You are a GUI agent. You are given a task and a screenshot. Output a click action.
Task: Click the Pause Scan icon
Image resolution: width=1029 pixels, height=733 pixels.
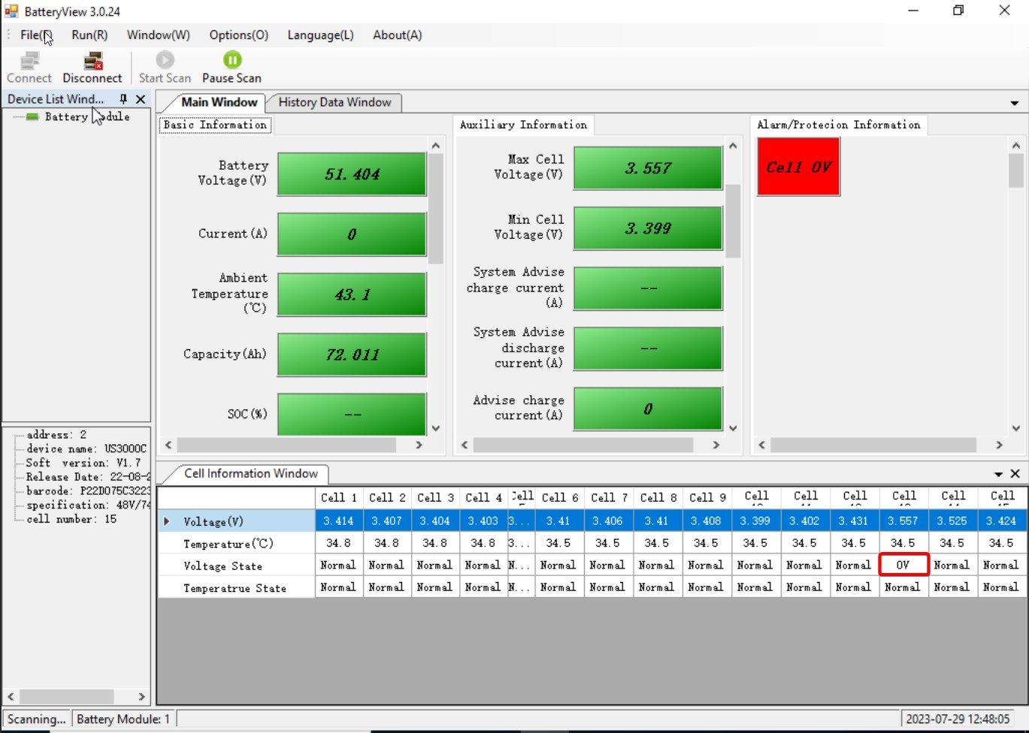pos(232,68)
